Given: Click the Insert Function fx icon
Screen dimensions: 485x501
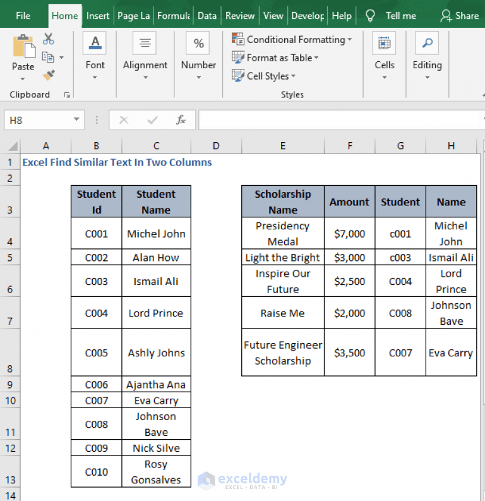Looking at the screenshot, I should [x=181, y=120].
